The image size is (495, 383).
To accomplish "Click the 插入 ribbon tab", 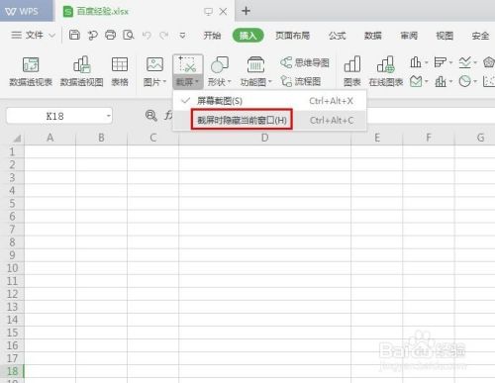I will click(x=248, y=36).
